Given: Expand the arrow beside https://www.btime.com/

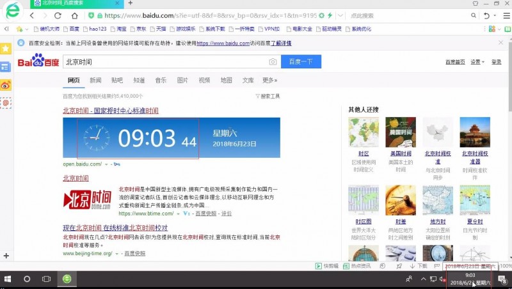Looking at the screenshot, I should (179, 214).
